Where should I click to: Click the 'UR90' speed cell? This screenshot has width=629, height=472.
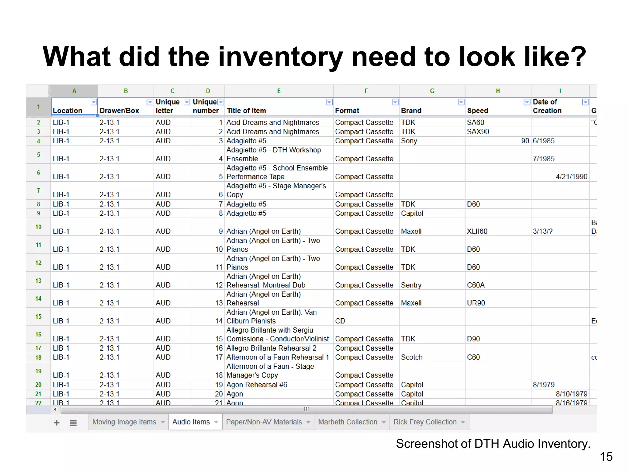coord(498,299)
